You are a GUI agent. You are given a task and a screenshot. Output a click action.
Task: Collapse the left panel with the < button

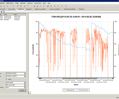click(x=30, y=93)
